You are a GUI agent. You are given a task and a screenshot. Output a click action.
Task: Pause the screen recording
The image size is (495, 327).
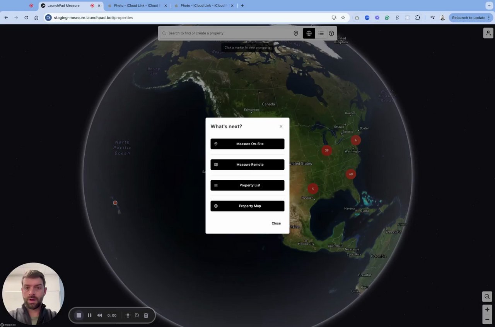click(89, 315)
